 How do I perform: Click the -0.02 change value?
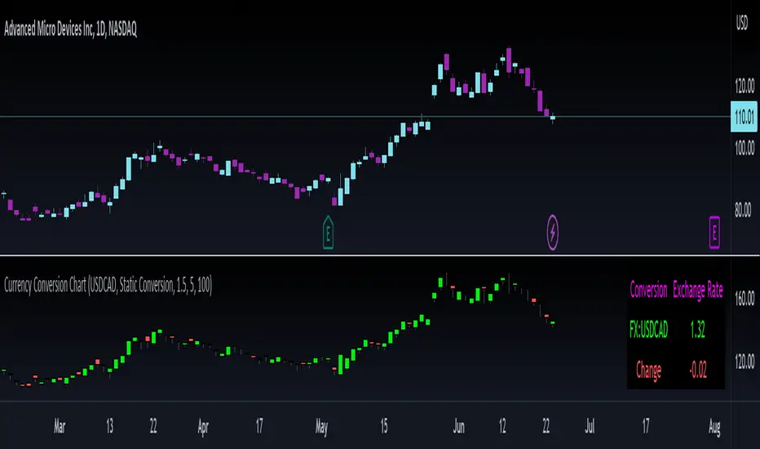(x=698, y=371)
